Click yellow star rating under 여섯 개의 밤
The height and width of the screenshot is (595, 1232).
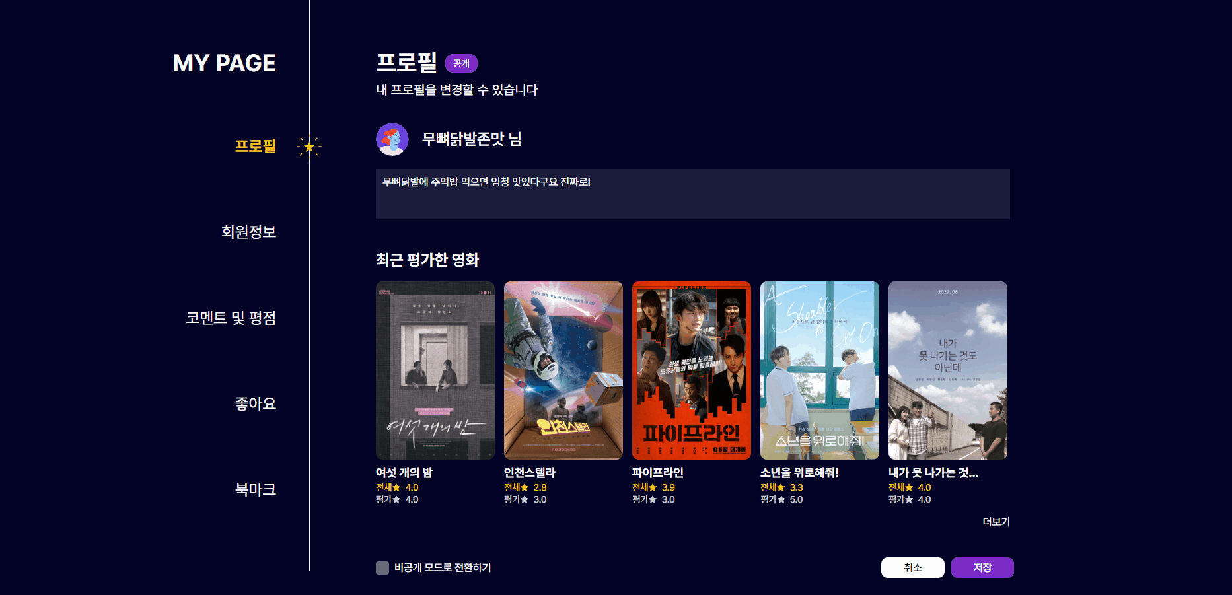point(396,488)
